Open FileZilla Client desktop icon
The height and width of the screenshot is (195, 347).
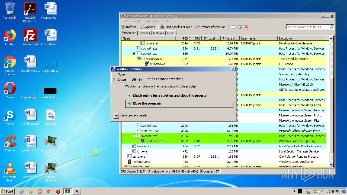click(30, 37)
